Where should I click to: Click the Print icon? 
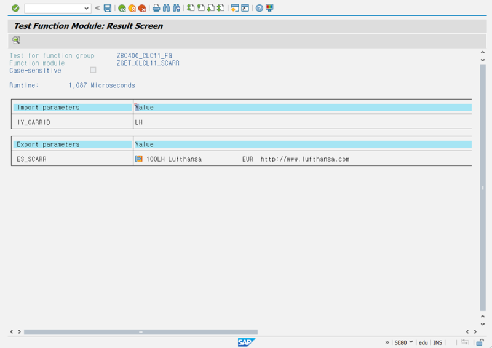coord(156,8)
